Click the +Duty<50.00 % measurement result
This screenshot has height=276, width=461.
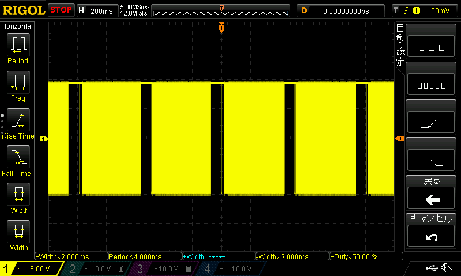click(x=366, y=256)
